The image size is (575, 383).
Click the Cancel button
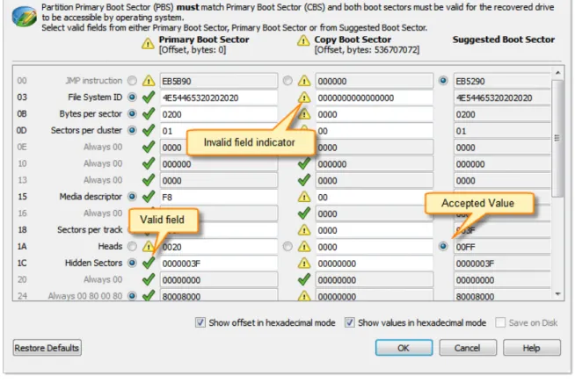click(468, 348)
